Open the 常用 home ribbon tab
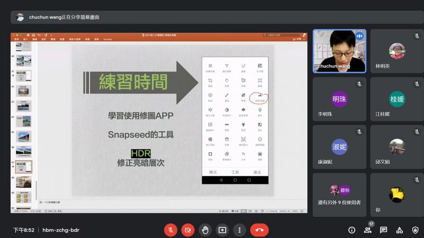Screen dimensions: 424x238 16,39
